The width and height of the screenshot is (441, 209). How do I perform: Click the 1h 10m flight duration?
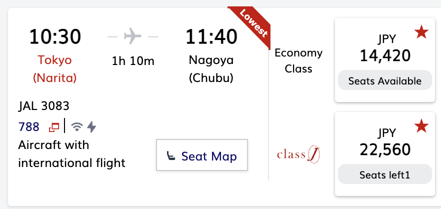coord(132,61)
